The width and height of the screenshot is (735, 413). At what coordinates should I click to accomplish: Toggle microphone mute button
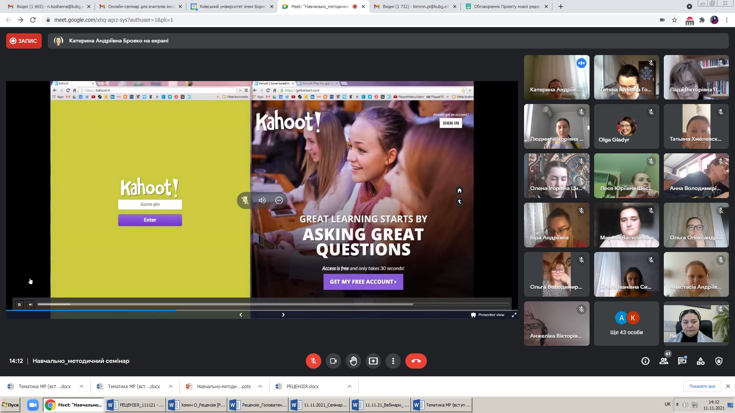pyautogui.click(x=313, y=361)
